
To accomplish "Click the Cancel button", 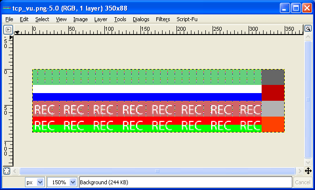I will [302, 182].
